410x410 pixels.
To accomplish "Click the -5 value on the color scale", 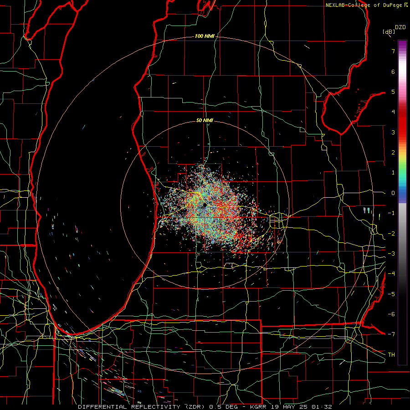I will pyautogui.click(x=391, y=294).
